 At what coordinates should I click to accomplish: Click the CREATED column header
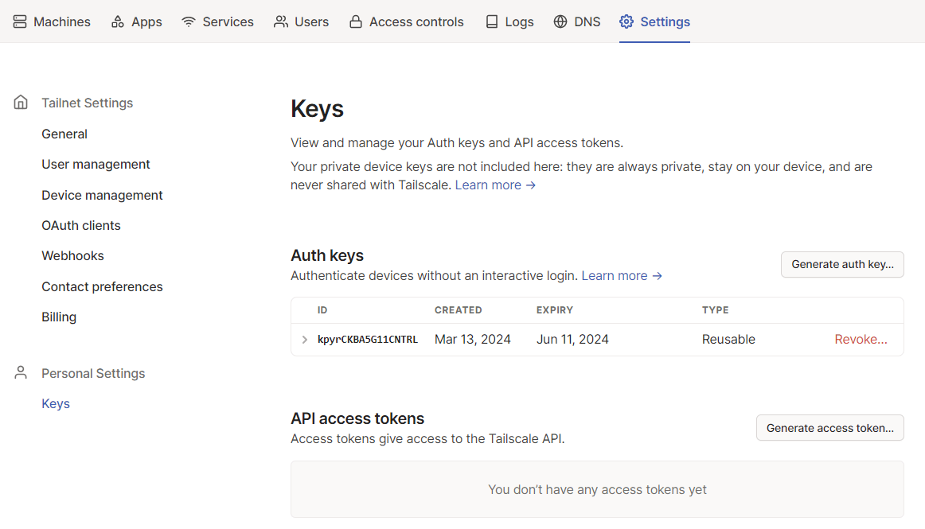click(459, 310)
